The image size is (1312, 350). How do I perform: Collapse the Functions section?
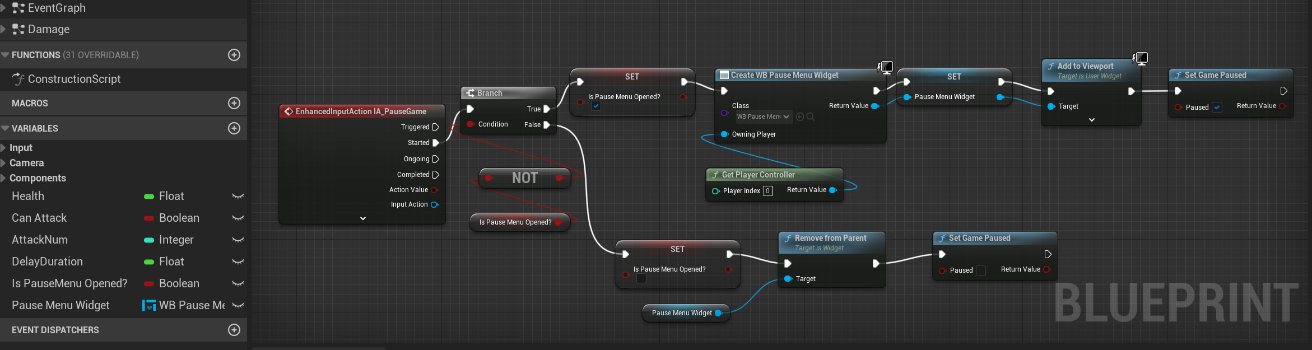click(5, 55)
